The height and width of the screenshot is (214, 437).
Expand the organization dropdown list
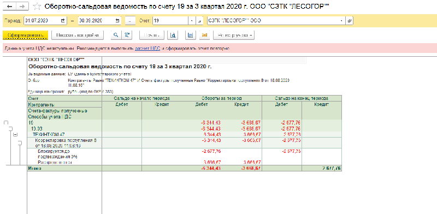coord(342,20)
